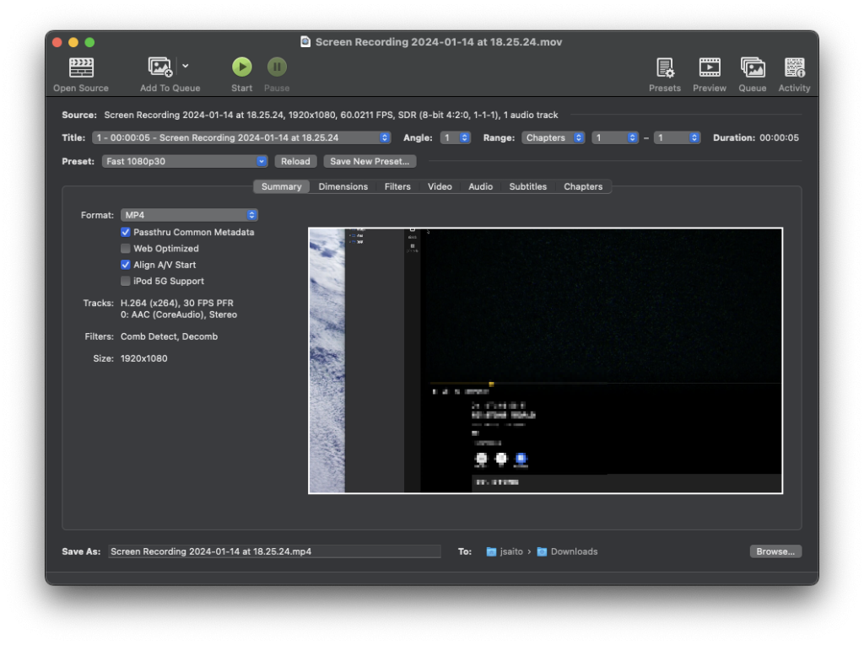This screenshot has width=864, height=645.
Task: Switch to the Dimensions tab
Action: (x=343, y=186)
